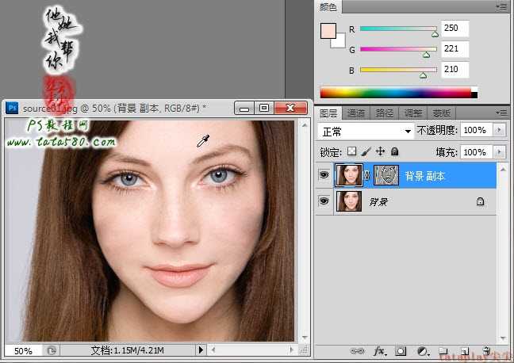
Task: Create a new layer group
Action: (443, 352)
